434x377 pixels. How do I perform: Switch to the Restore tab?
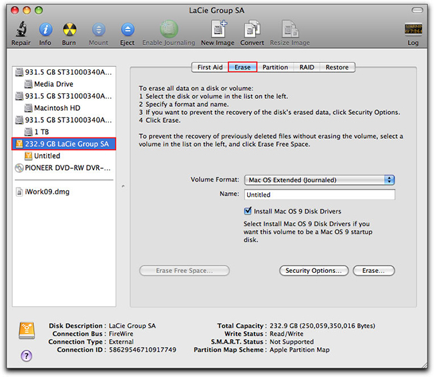click(337, 67)
